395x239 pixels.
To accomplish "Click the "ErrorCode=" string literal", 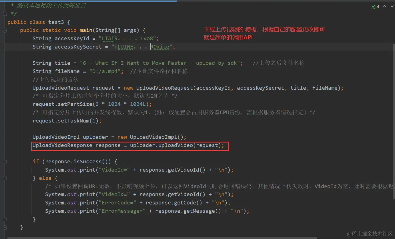I will coord(117,203).
